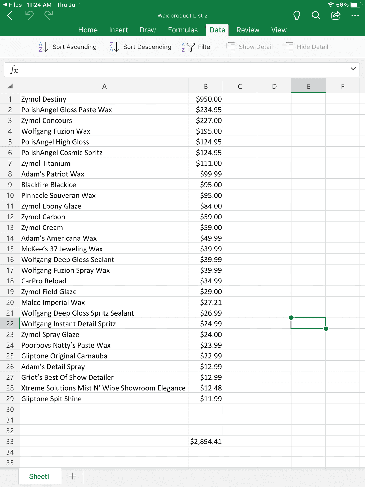Click the fx function icon
Image resolution: width=365 pixels, height=487 pixels.
tap(14, 70)
